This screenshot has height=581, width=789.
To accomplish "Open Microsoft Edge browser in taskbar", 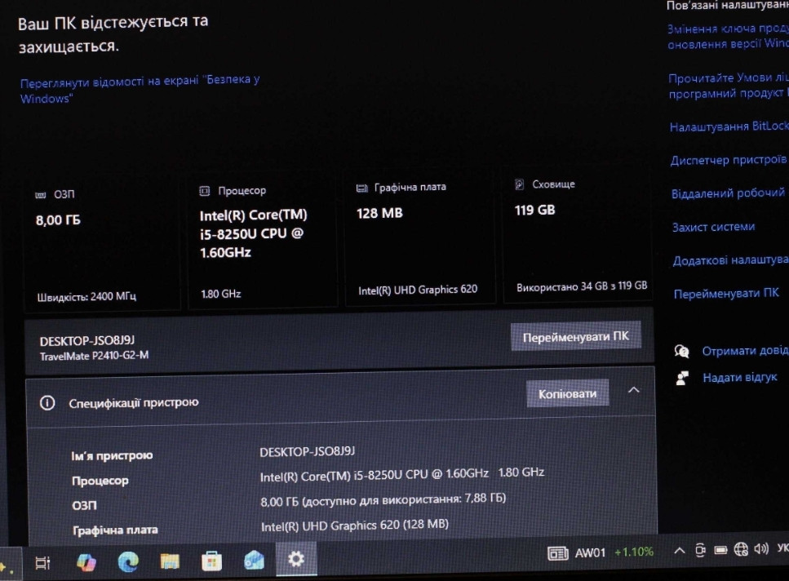I will tap(128, 561).
